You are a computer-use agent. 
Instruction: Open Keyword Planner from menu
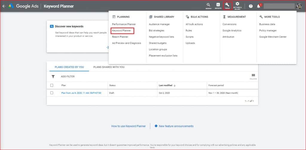(x=122, y=31)
